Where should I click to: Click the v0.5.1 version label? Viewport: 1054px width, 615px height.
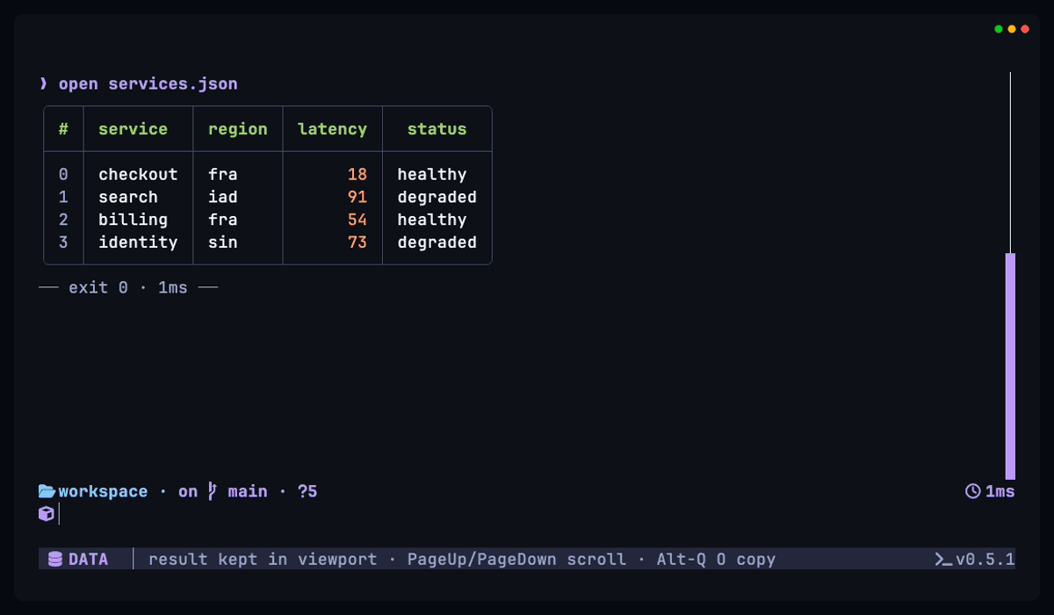pyautogui.click(x=985, y=560)
